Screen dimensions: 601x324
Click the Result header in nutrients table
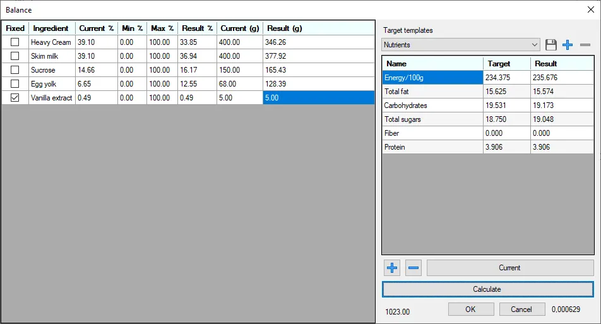(562, 64)
